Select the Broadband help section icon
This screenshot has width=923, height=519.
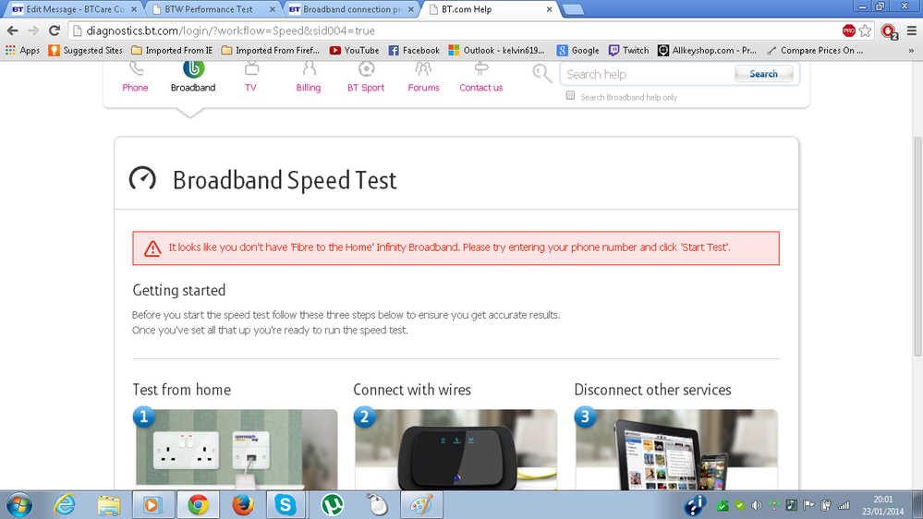tap(193, 69)
